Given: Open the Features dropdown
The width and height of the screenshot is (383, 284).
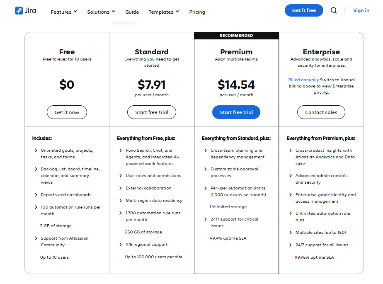Looking at the screenshot, I should [x=63, y=12].
